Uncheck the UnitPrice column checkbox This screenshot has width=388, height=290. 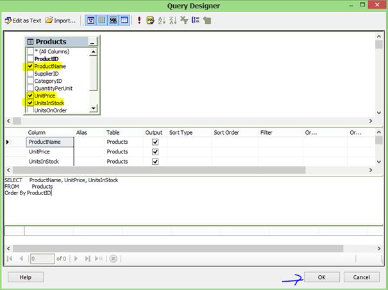(30, 96)
